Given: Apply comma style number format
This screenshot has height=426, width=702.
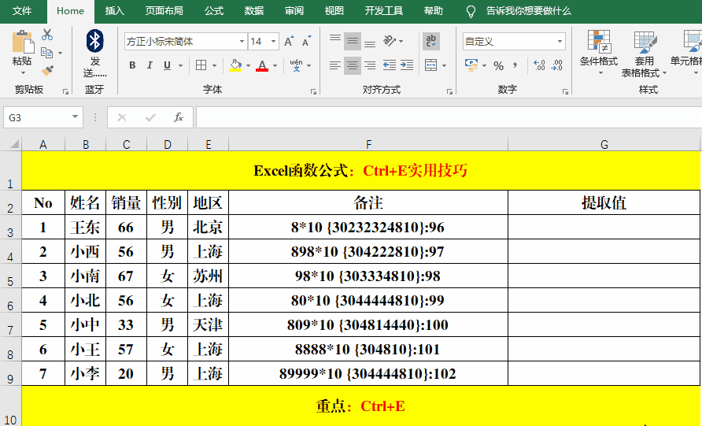Looking at the screenshot, I should pos(515,66).
